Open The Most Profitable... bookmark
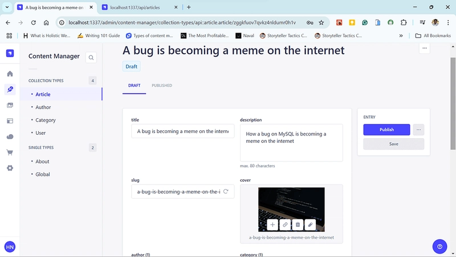Image resolution: width=456 pixels, height=257 pixels. pos(205,35)
